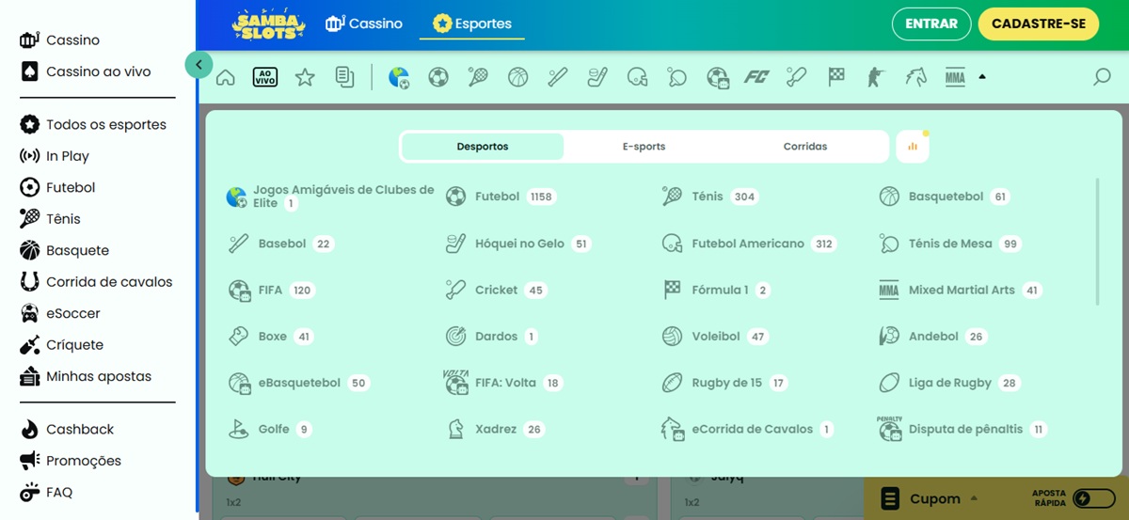The width and height of the screenshot is (1129, 520).
Task: Select Fórmula 1 entry
Action: click(x=717, y=290)
